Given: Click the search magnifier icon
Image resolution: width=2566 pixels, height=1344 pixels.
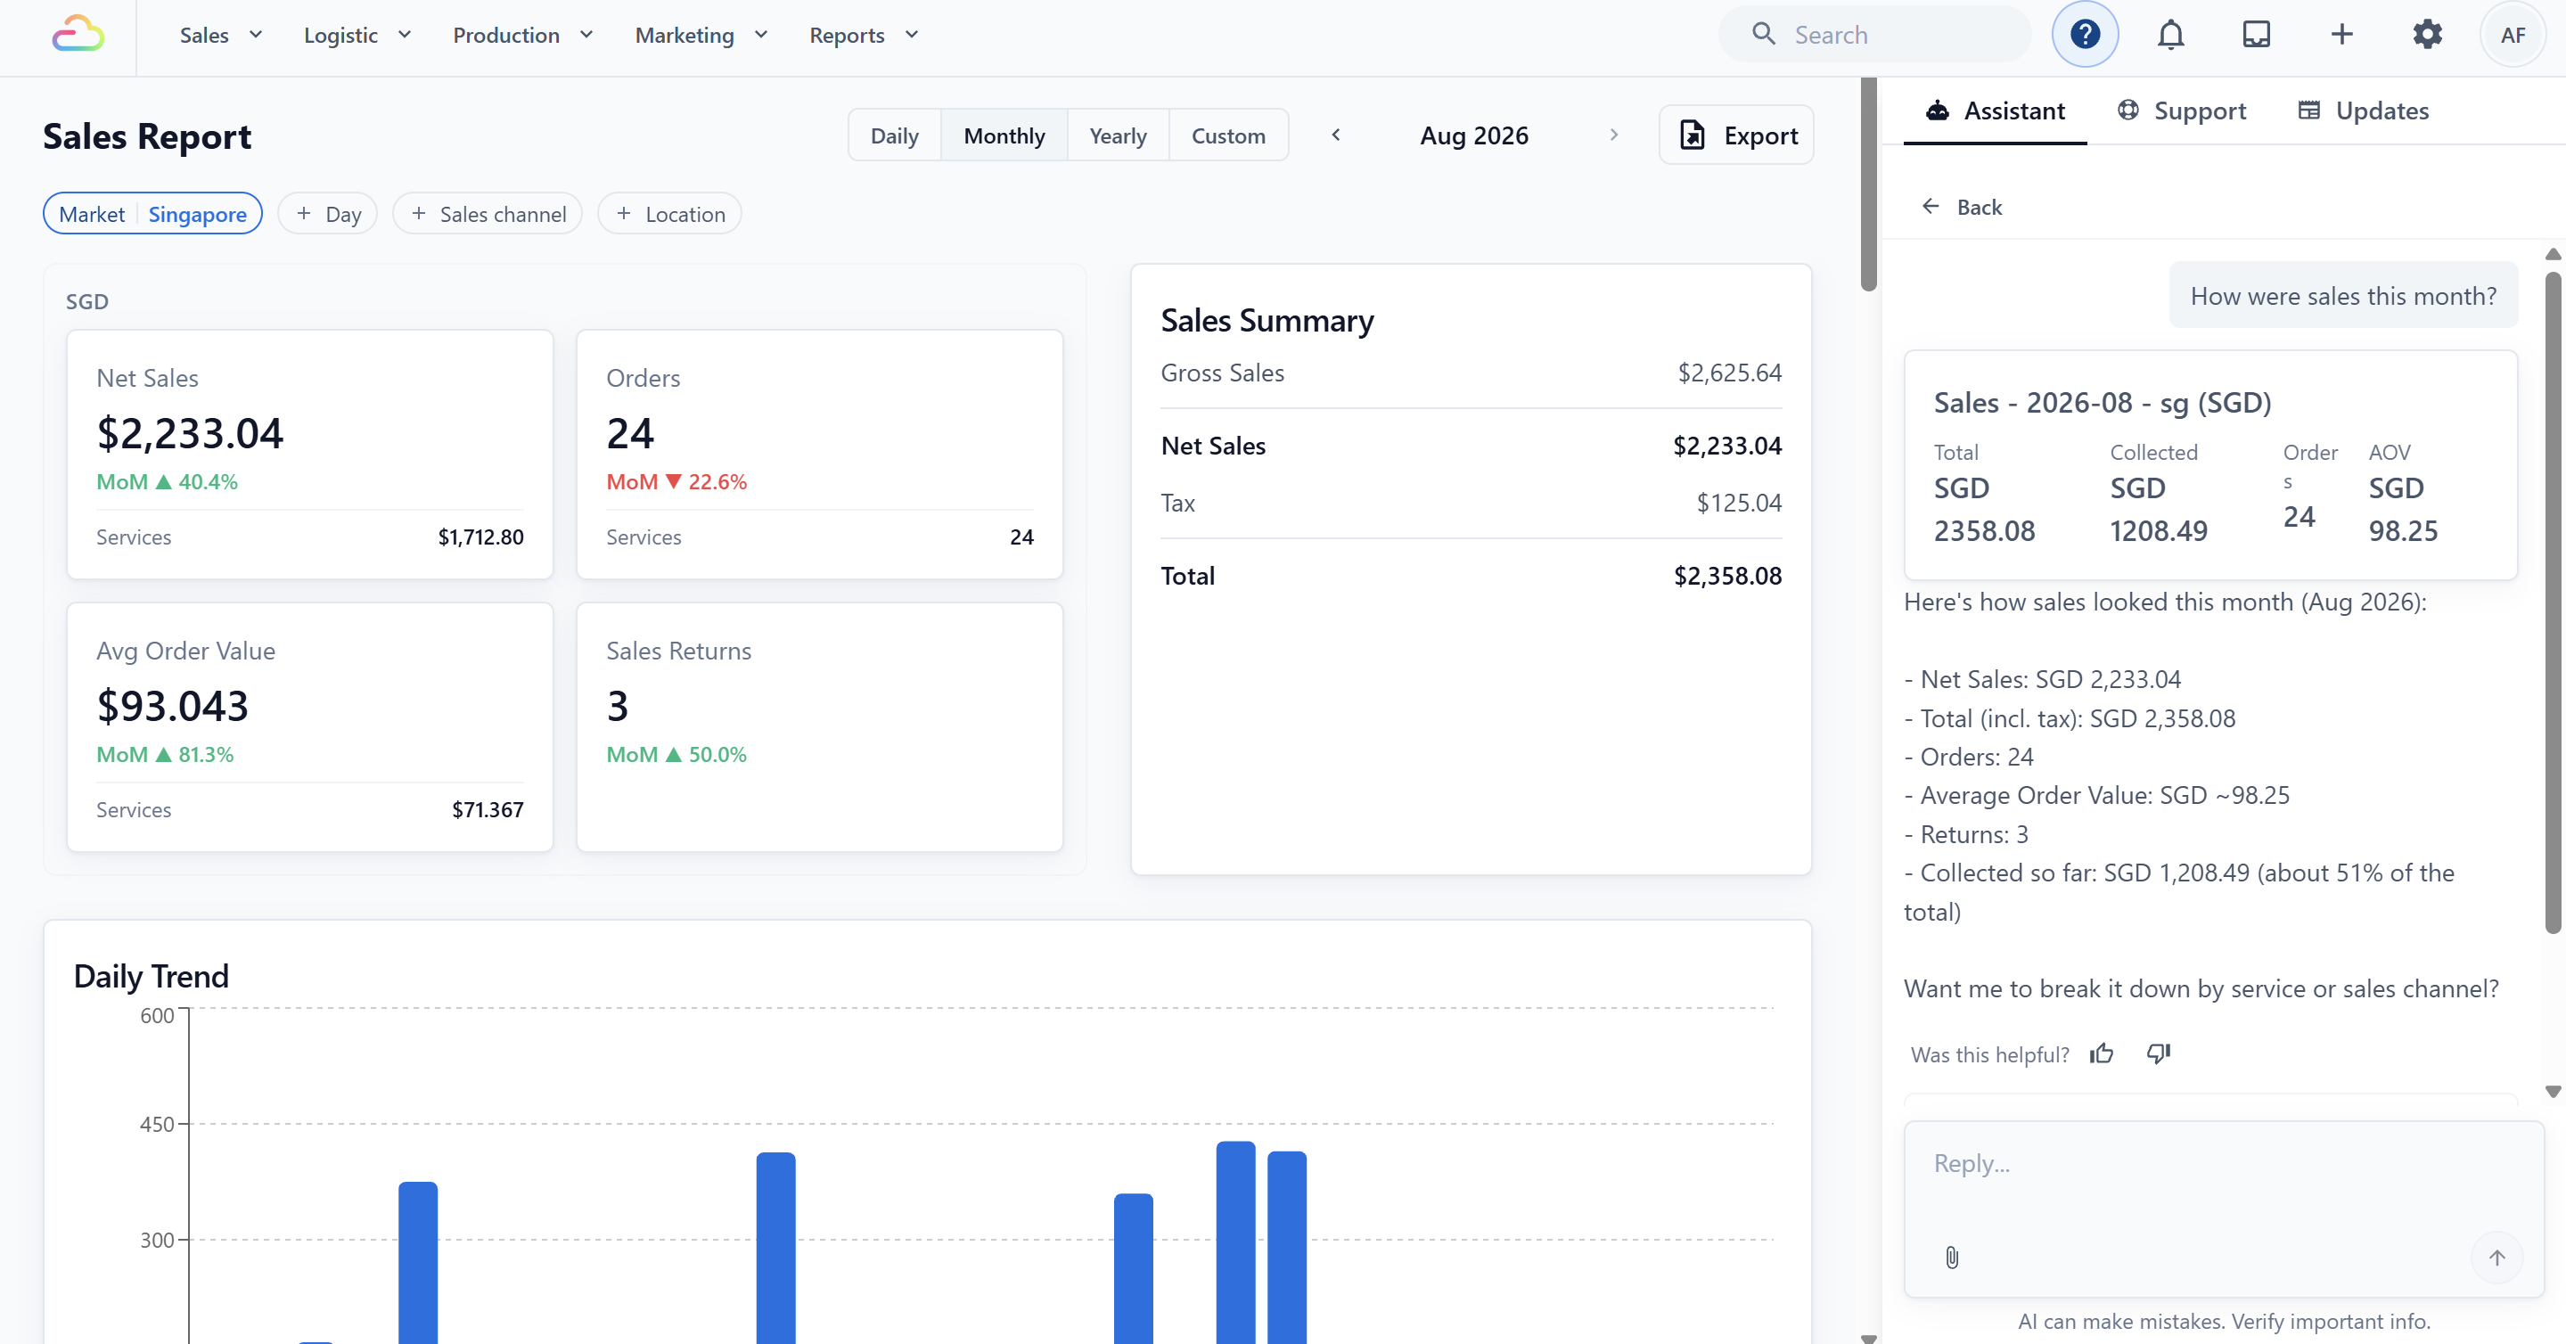Looking at the screenshot, I should click(x=1763, y=34).
